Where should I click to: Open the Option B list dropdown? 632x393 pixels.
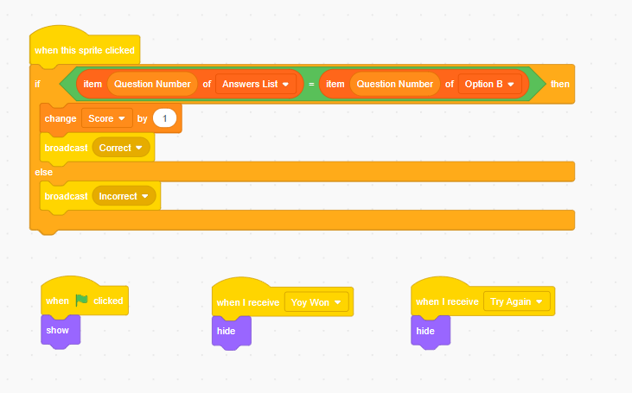pos(489,84)
